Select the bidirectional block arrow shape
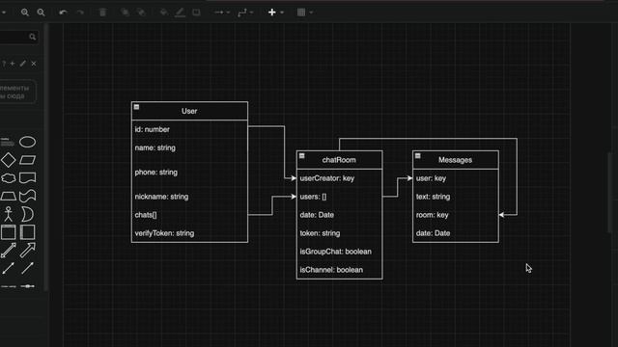The height and width of the screenshot is (347, 618). point(9,251)
